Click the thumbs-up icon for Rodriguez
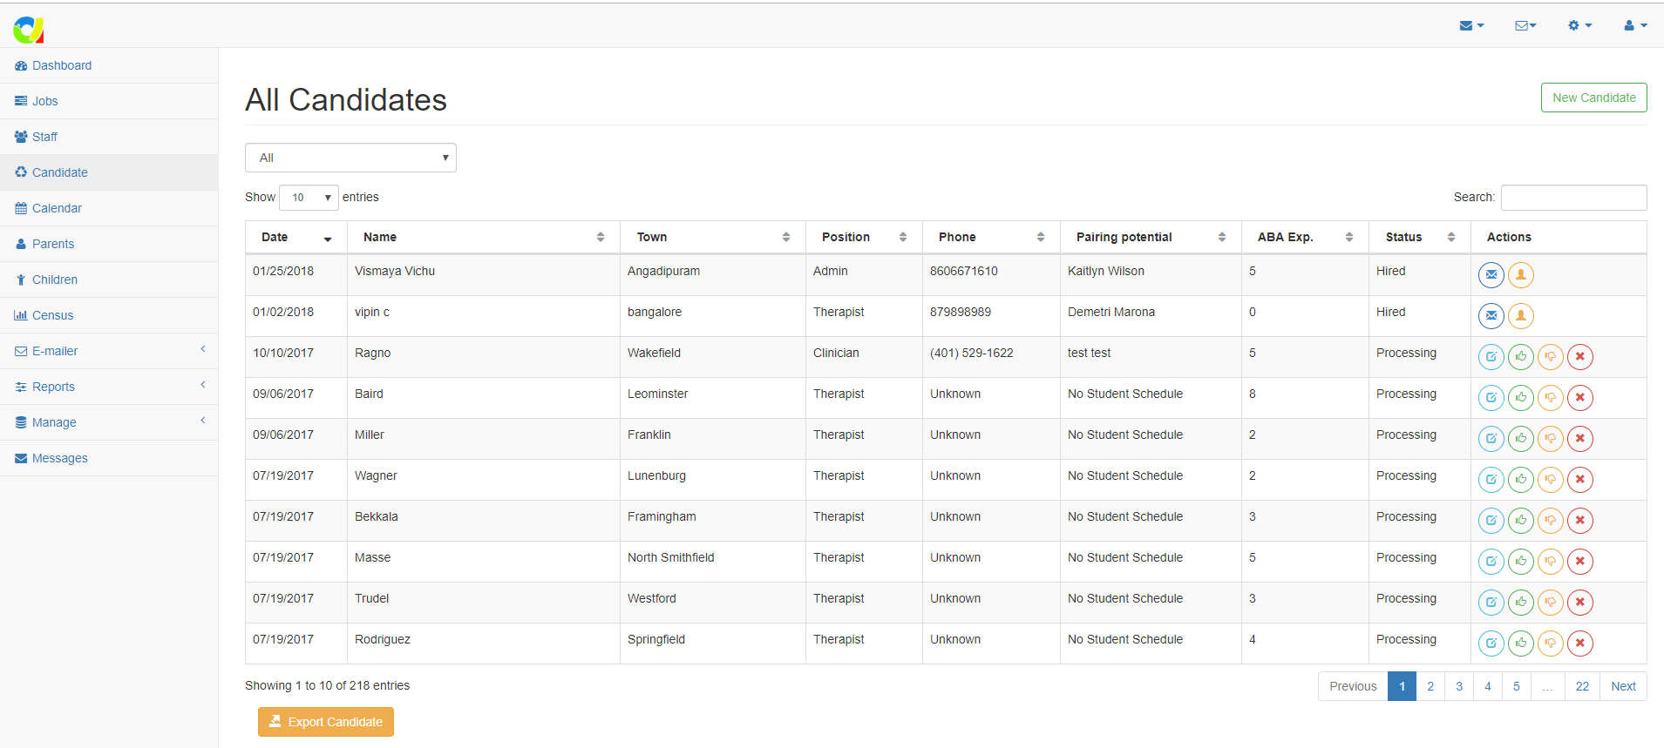 coord(1520,644)
